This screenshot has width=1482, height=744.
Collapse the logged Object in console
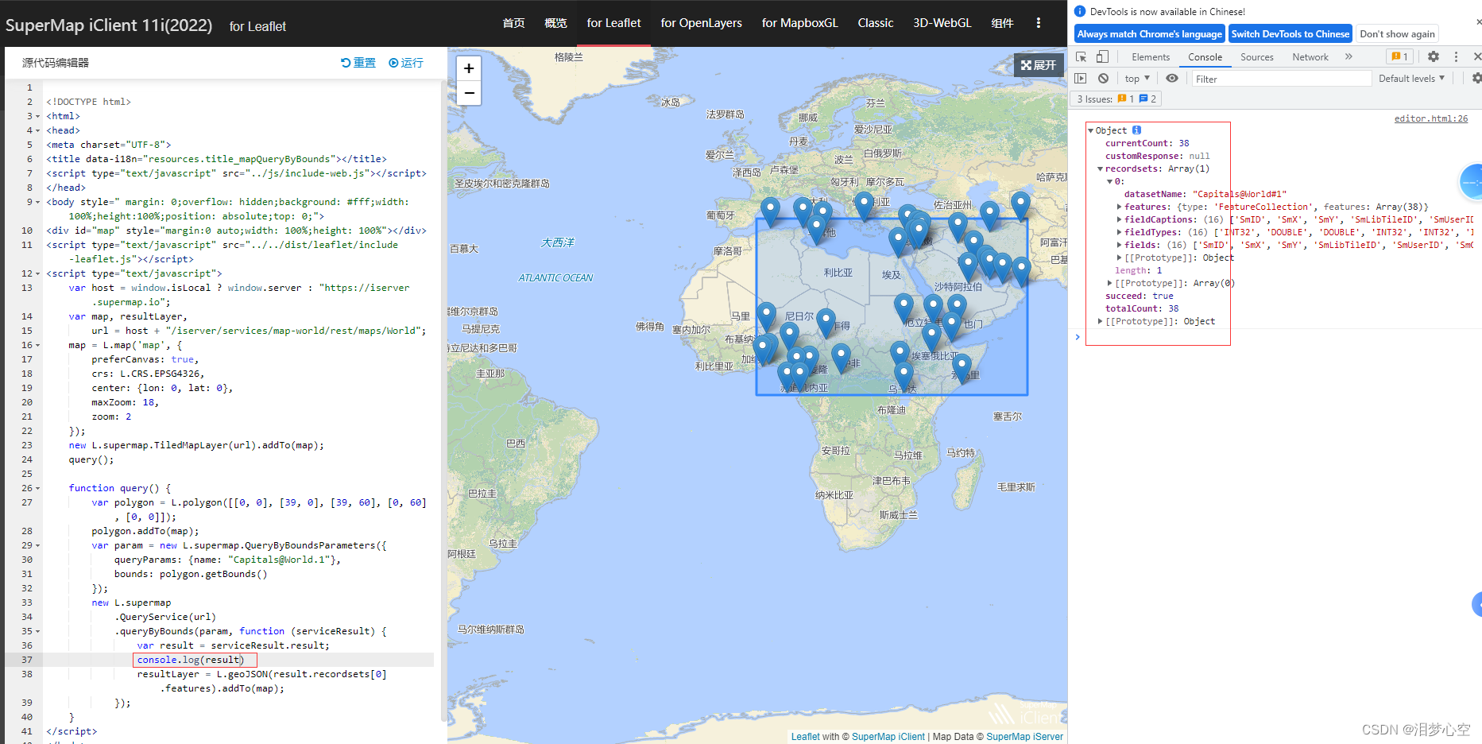1091,130
